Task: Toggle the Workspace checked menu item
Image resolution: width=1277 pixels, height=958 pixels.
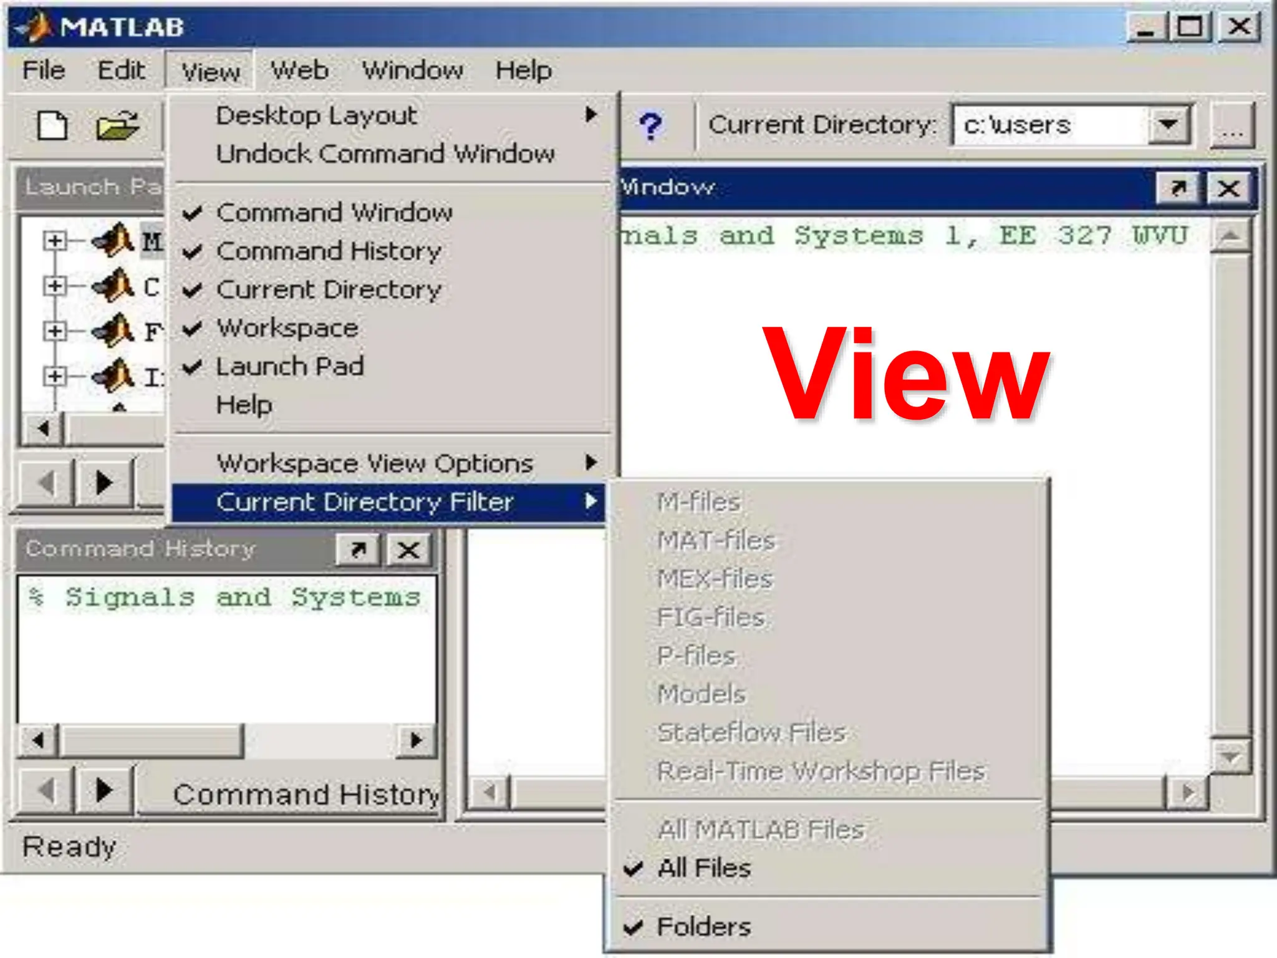Action: coord(287,328)
